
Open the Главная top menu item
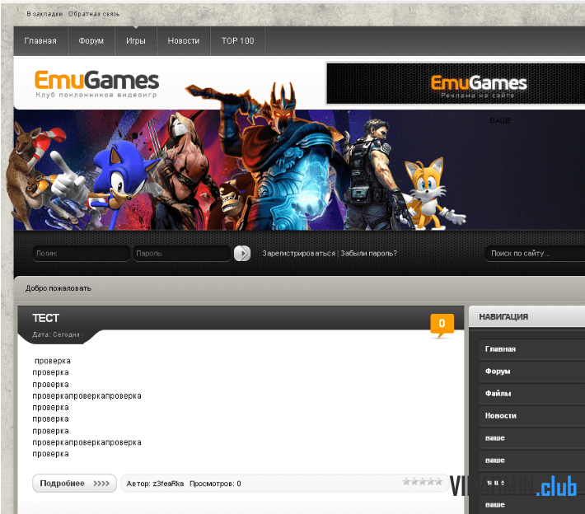pyautogui.click(x=40, y=40)
